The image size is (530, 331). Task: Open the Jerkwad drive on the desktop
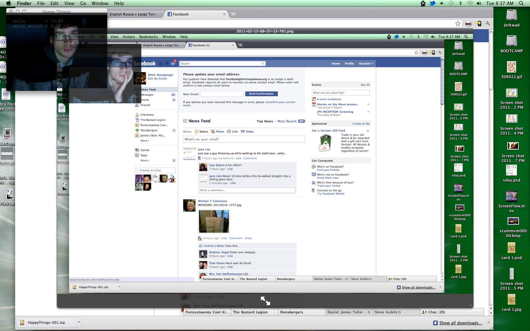click(511, 16)
